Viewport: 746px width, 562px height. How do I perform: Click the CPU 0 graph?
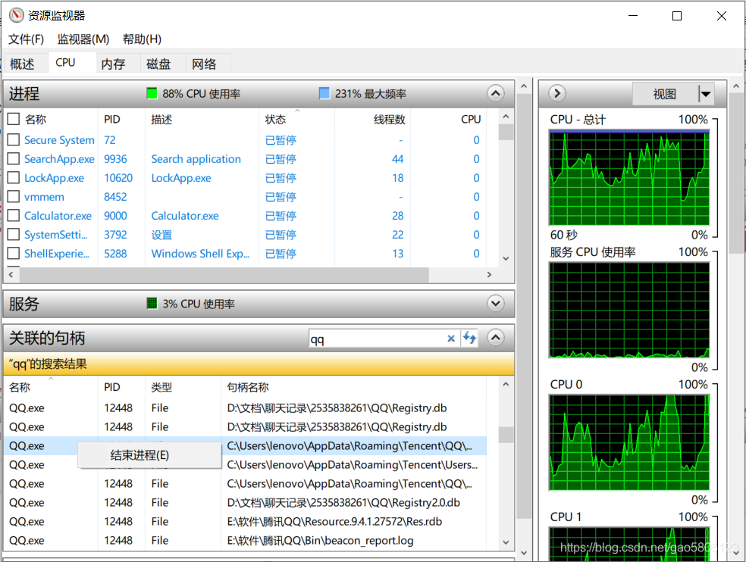click(629, 442)
